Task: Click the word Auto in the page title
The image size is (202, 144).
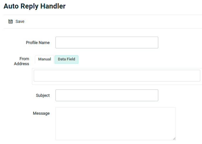Action: tap(10, 6)
